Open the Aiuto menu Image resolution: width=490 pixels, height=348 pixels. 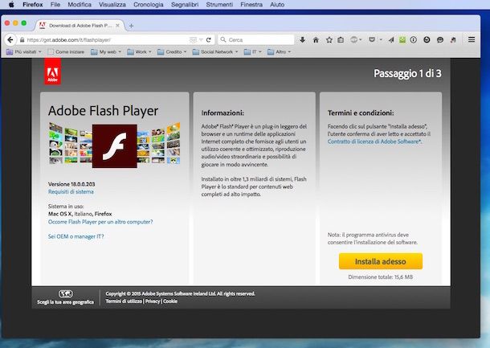coord(277,4)
